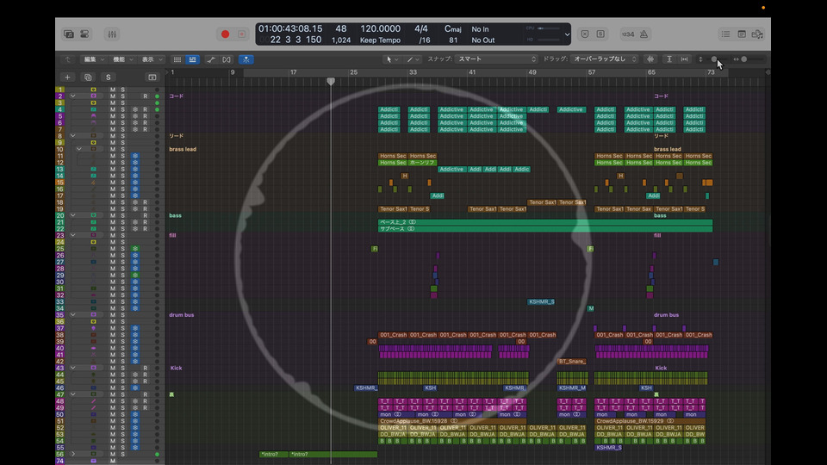Open the List Editors panel icon
This screenshot has height=465, width=827.
pos(725,34)
